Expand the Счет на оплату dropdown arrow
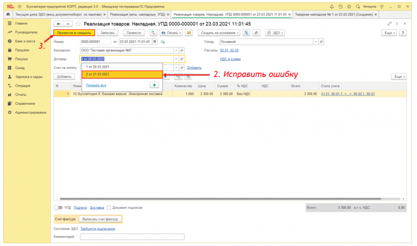 click(176, 68)
